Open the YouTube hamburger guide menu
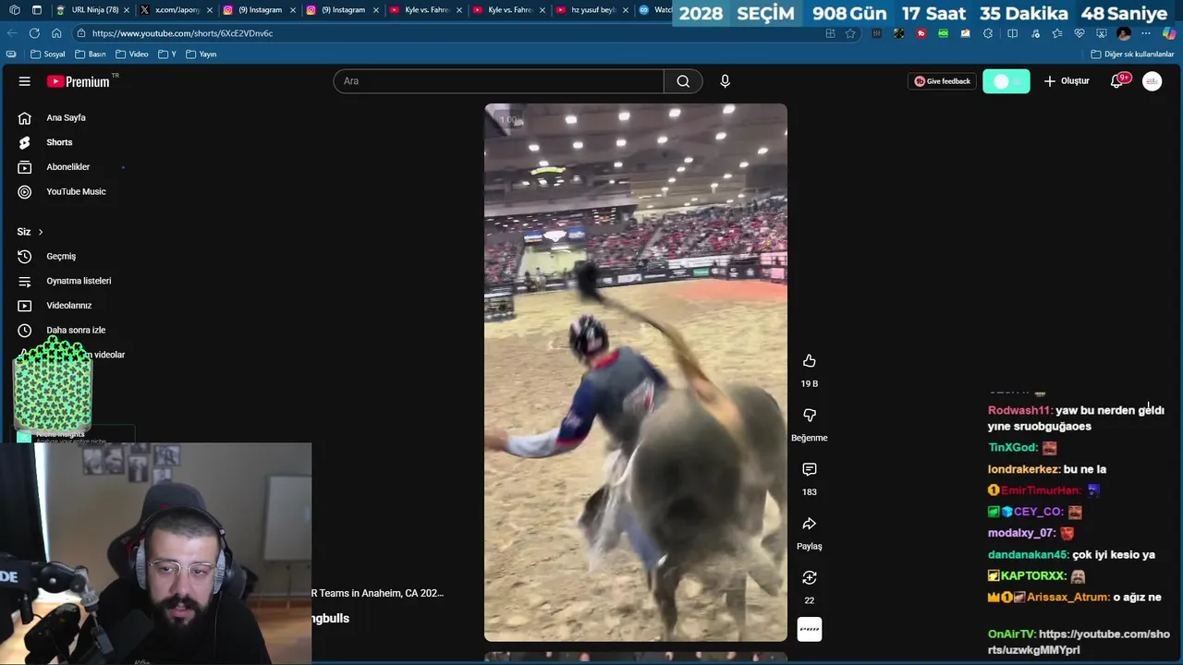Screen dimensions: 1183x665 (x=24, y=81)
